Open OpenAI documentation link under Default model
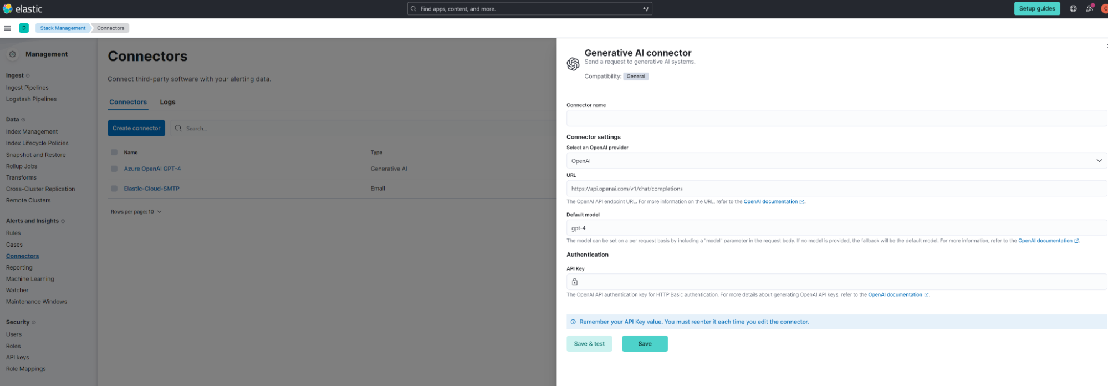The image size is (1108, 386). pyautogui.click(x=1048, y=241)
